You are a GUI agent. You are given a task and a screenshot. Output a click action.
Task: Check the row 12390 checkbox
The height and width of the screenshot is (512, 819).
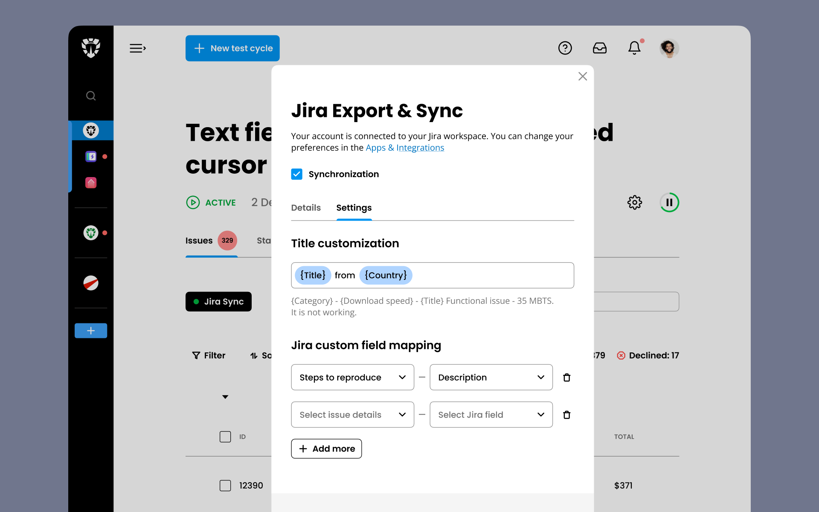pos(225,486)
